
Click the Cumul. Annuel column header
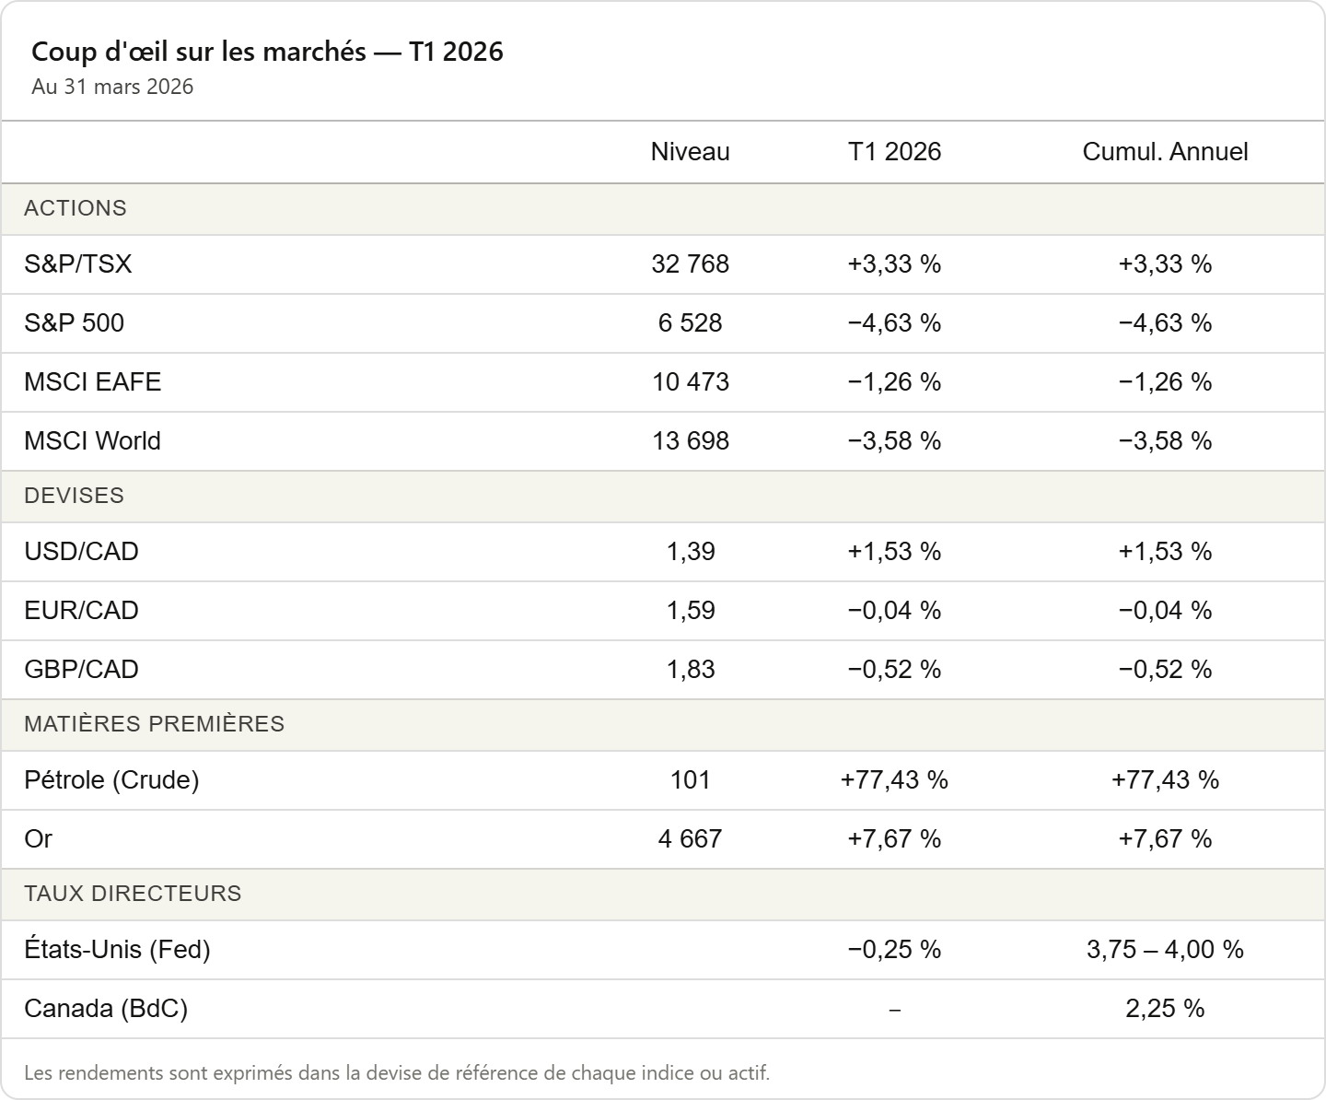coord(1165,152)
